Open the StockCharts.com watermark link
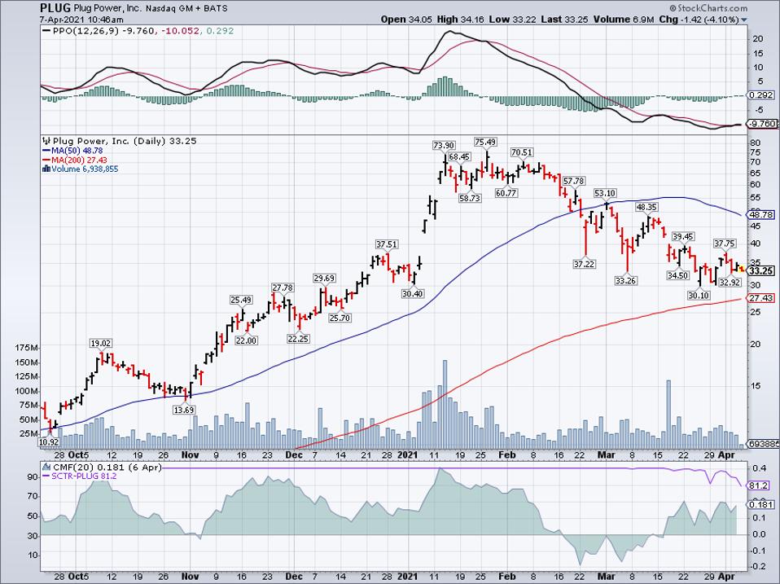 click(x=712, y=8)
